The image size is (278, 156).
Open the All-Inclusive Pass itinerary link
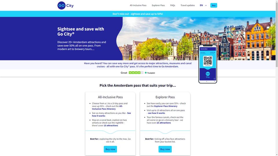coord(107,107)
